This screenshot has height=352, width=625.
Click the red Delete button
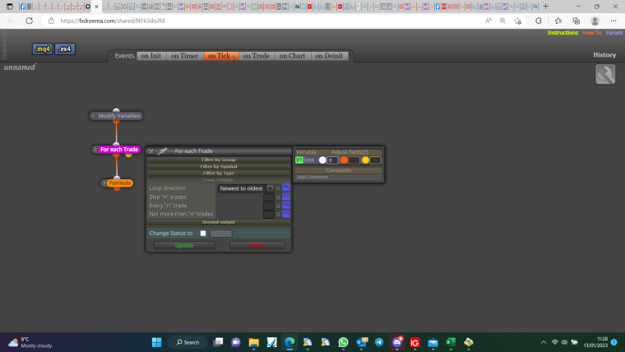tap(257, 246)
